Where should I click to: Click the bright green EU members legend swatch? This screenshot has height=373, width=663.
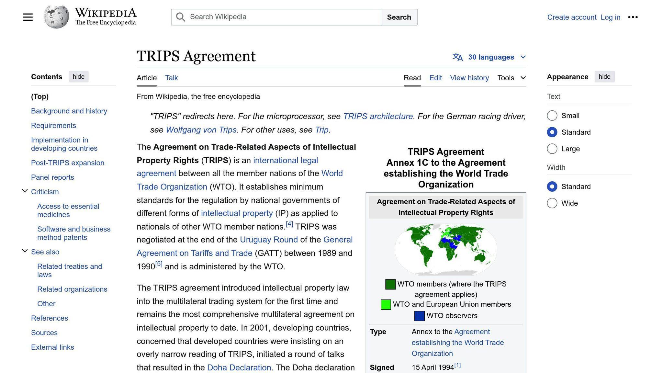pos(386,305)
